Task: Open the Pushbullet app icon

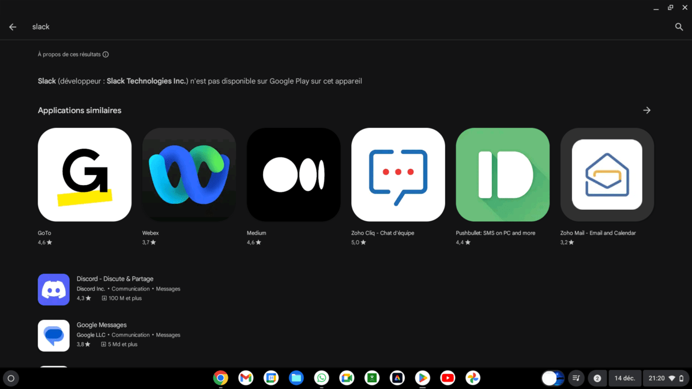Action: (502, 175)
